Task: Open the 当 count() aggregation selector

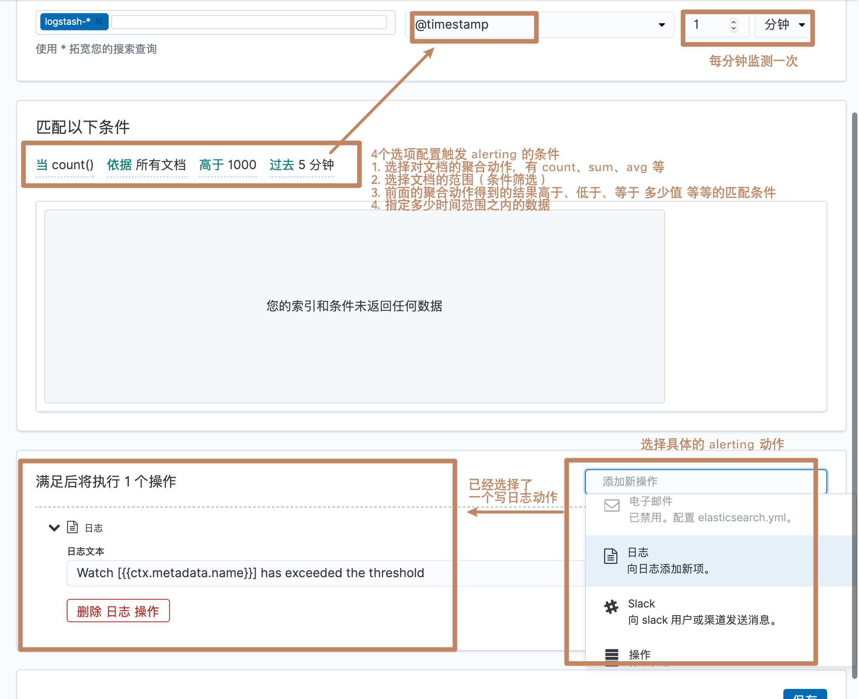Action: pos(65,165)
